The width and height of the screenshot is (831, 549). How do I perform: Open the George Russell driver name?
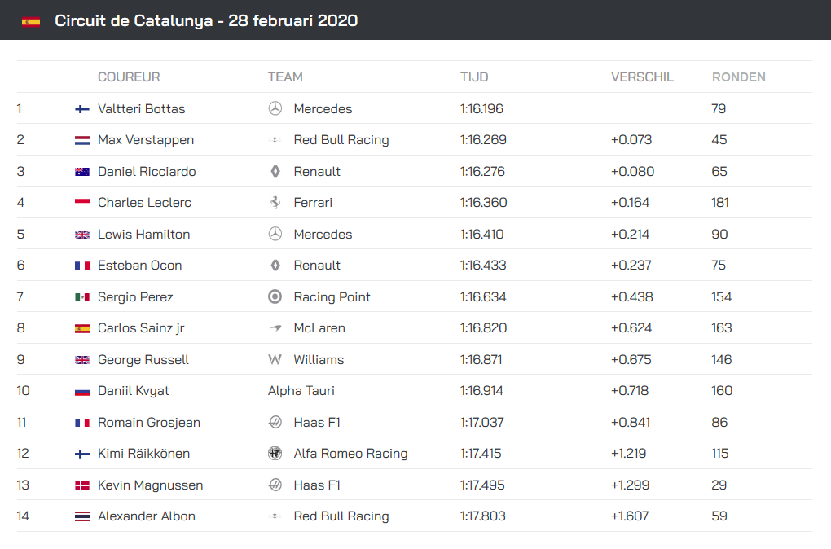pos(143,360)
